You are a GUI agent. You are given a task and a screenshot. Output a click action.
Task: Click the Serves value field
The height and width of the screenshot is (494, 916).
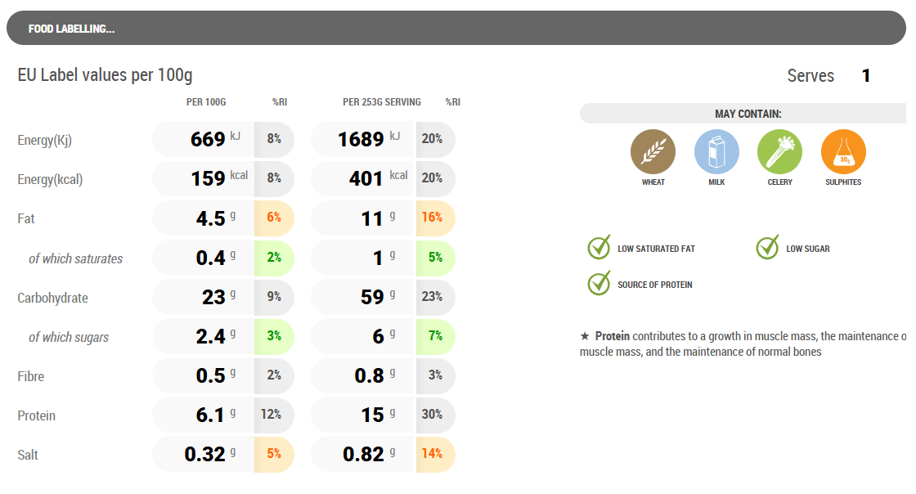point(866,76)
